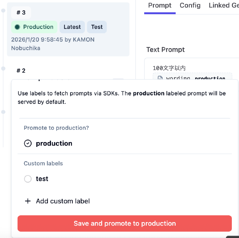This screenshot has height=238, width=239.
Task: Select version # 2 in history
Action: tap(21, 70)
